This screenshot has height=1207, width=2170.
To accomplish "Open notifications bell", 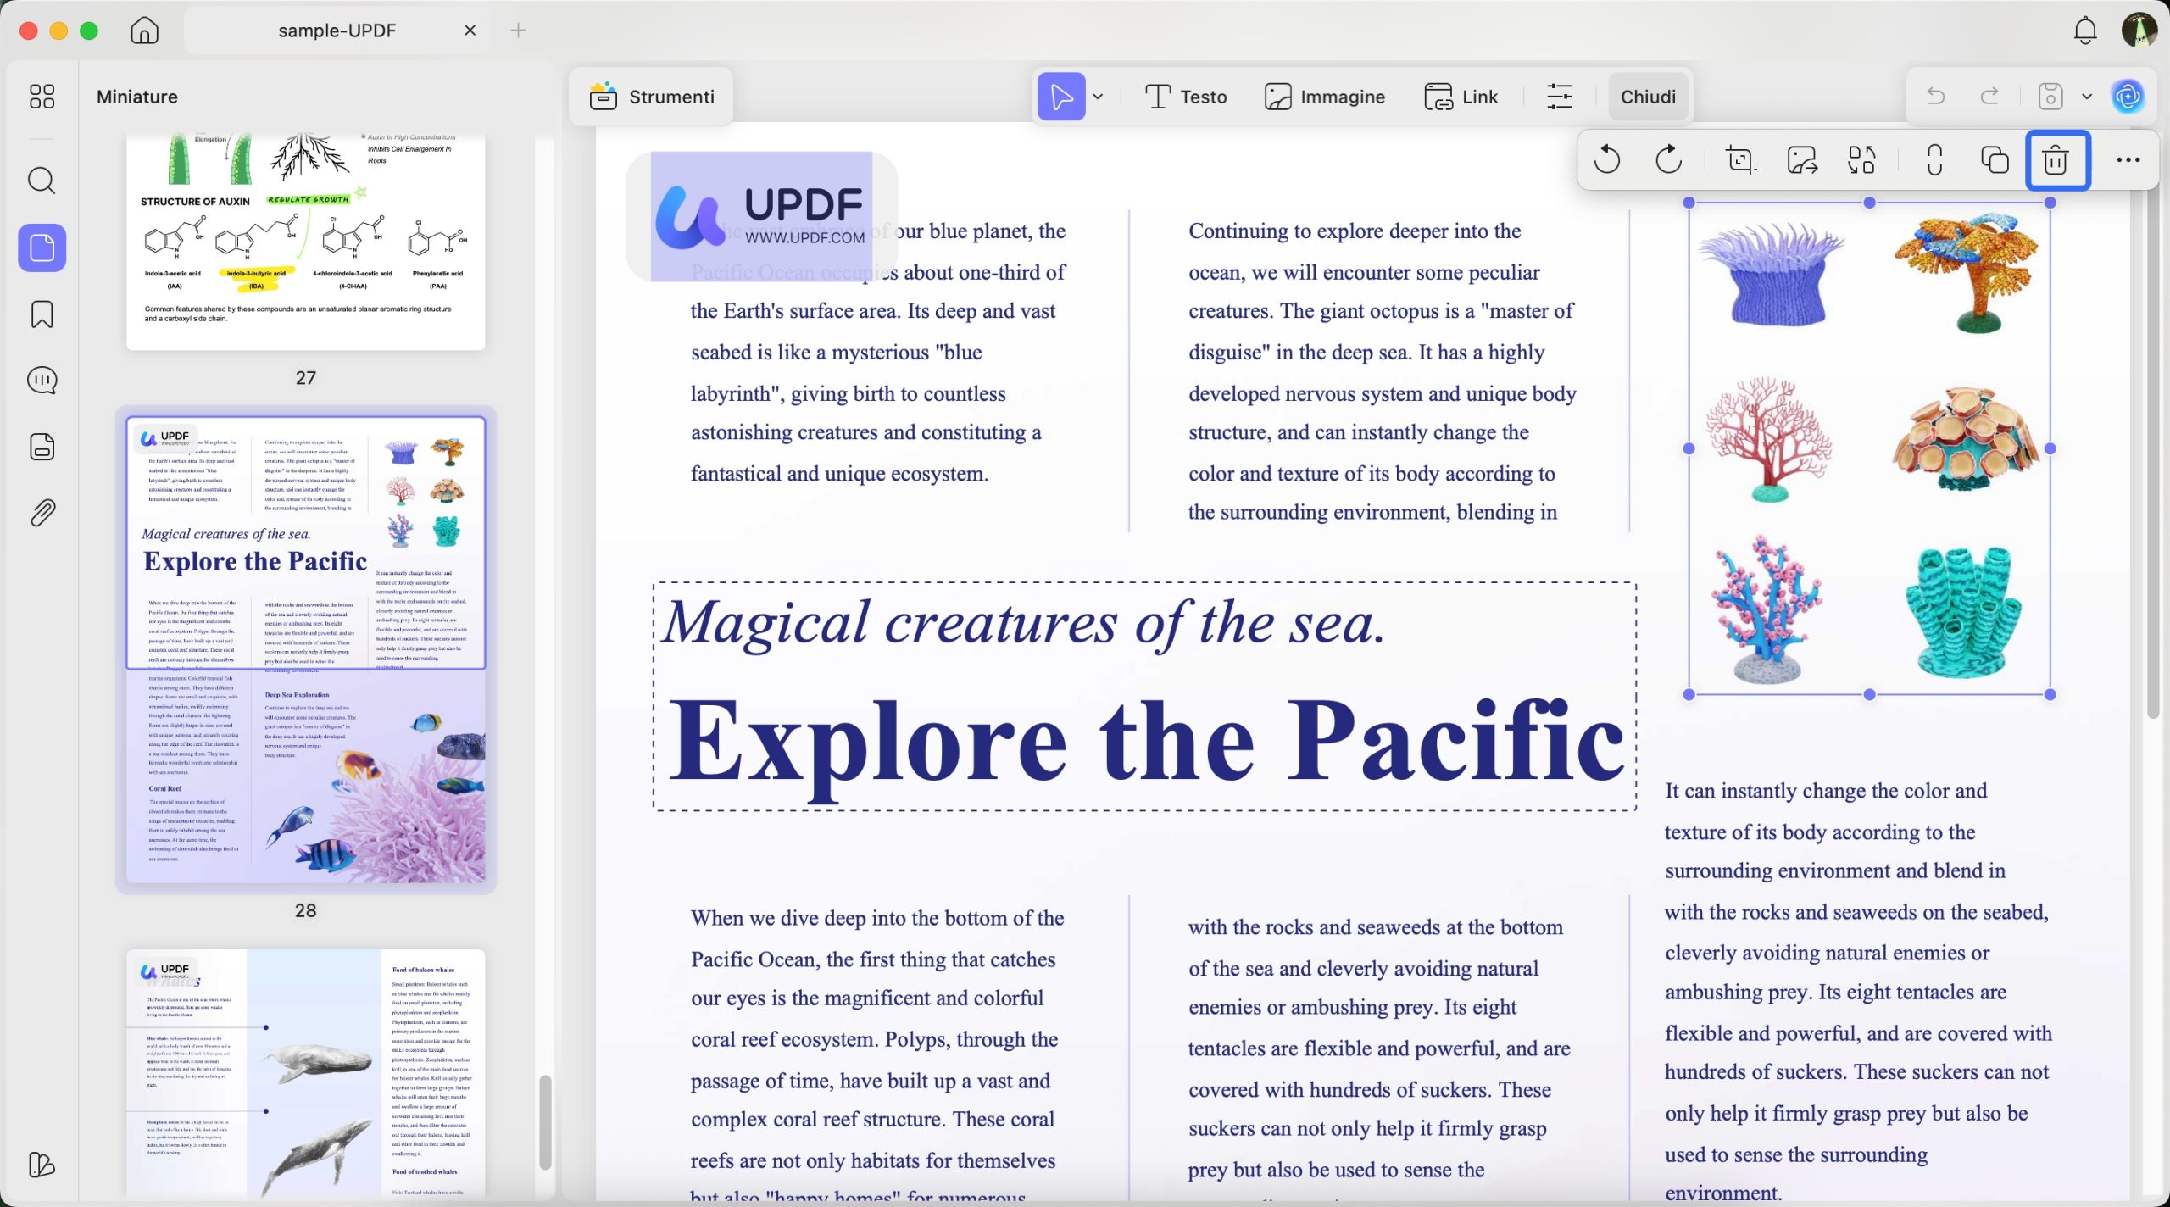I will pyautogui.click(x=2084, y=31).
